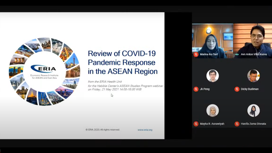Click the name label 'Jk Peng'
This screenshot has width=272, height=153.
coord(205,89)
